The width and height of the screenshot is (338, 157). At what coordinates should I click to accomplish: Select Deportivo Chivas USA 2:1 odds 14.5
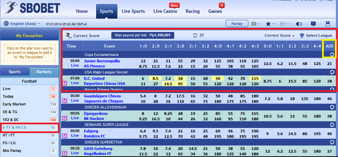[168, 84]
